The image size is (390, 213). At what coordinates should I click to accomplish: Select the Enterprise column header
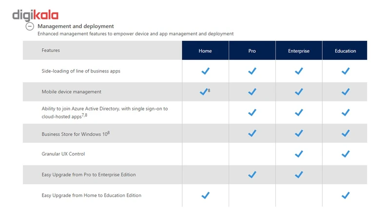pyautogui.click(x=299, y=51)
